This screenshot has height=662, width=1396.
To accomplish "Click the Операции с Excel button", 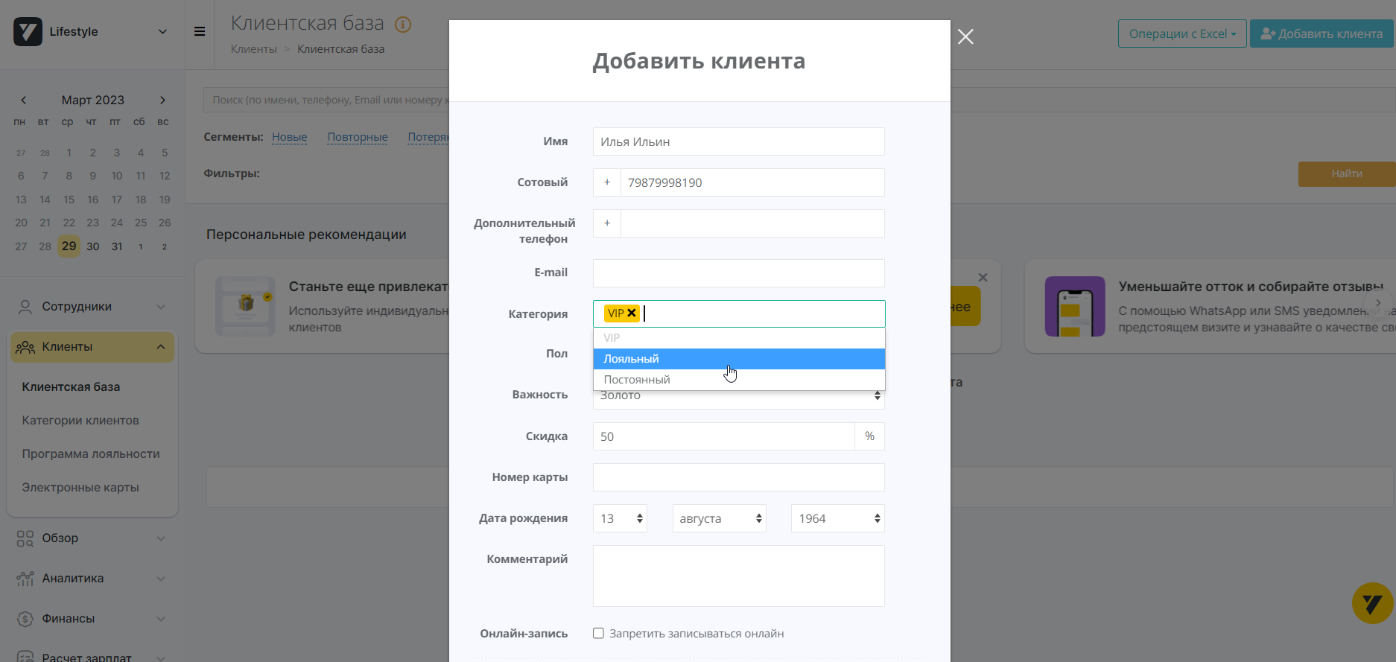I will 1181,34.
